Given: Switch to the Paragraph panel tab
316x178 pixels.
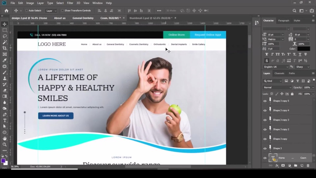Looking at the screenshot, I should coord(283,21).
